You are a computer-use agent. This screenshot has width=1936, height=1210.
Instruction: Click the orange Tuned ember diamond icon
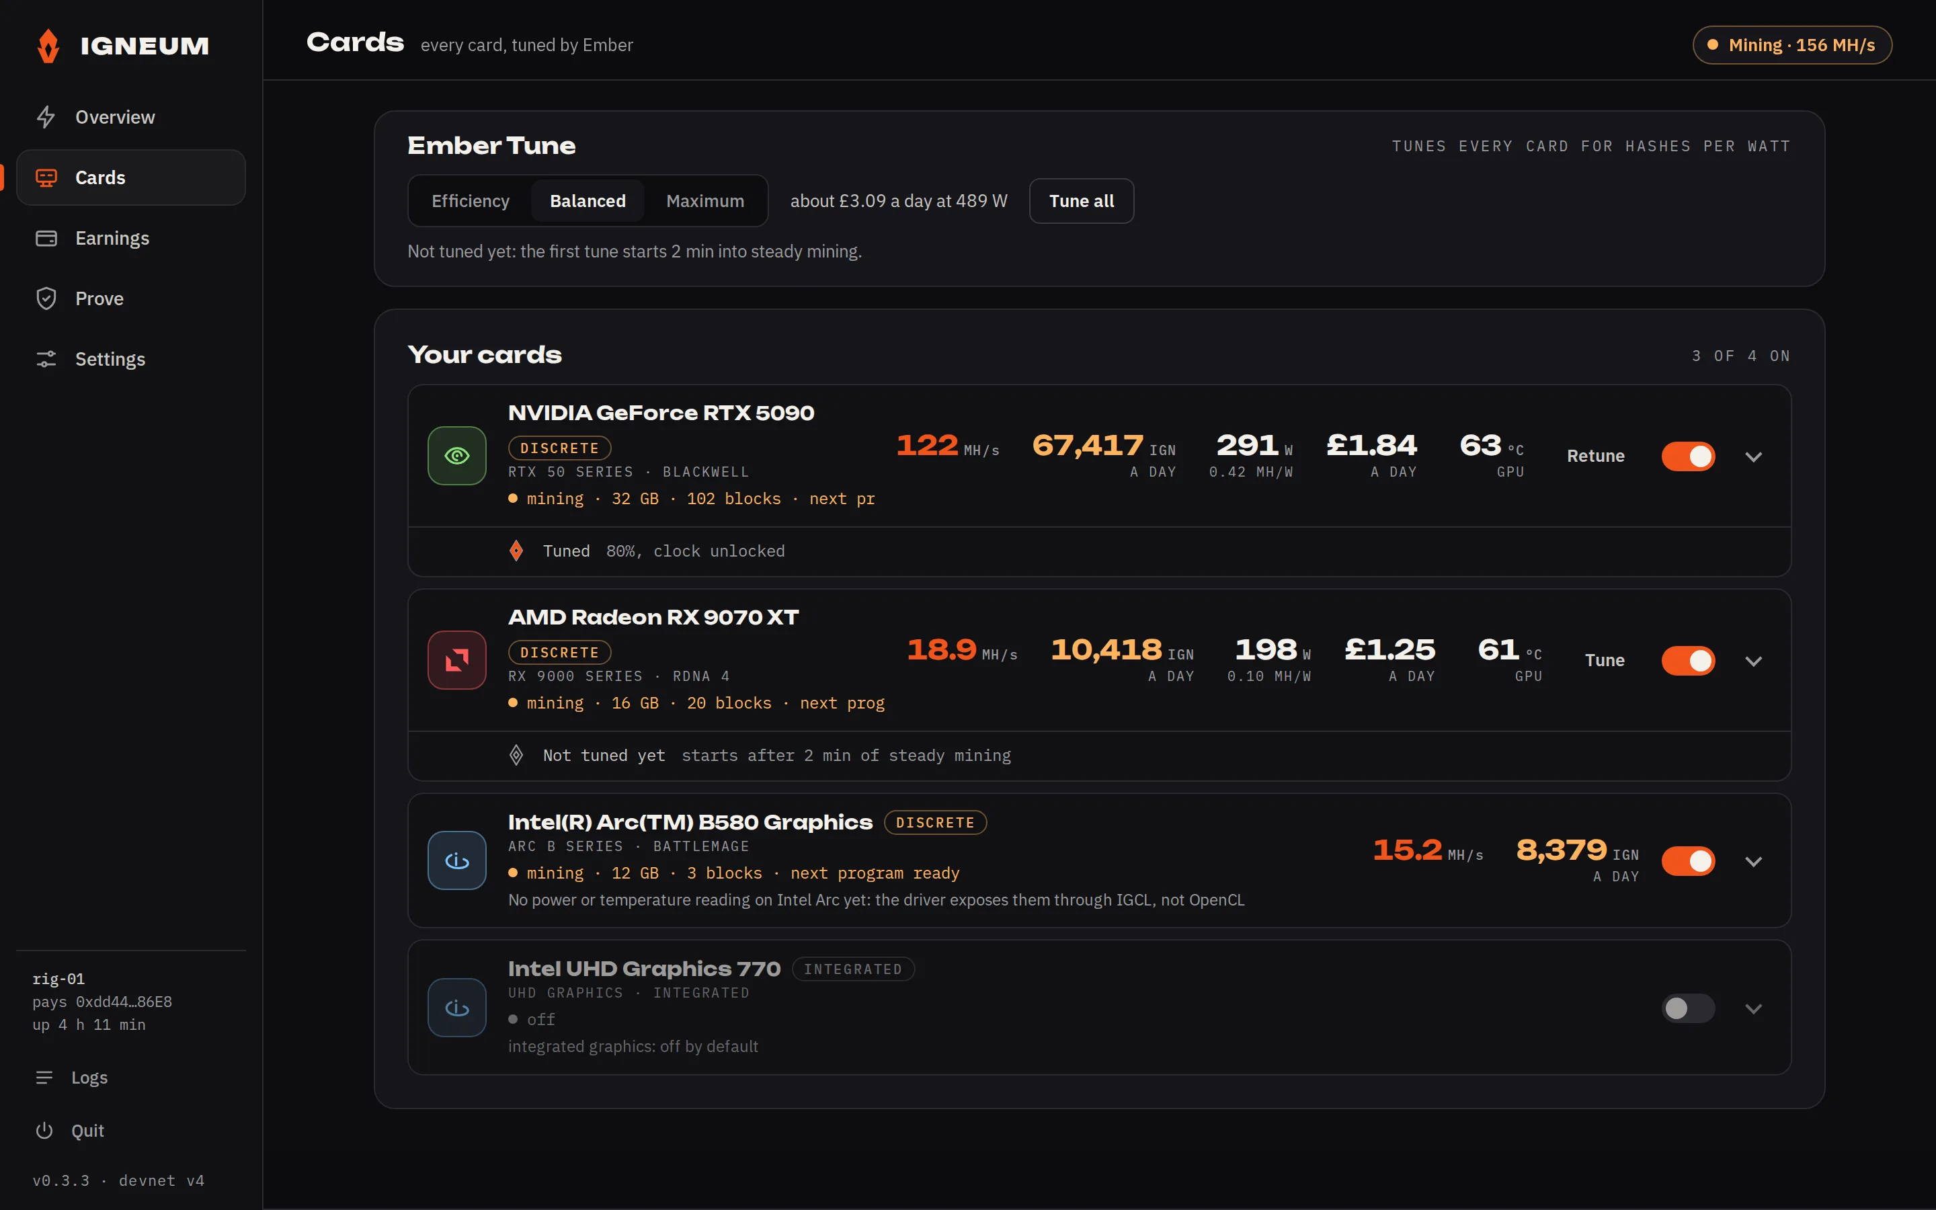pyautogui.click(x=516, y=551)
